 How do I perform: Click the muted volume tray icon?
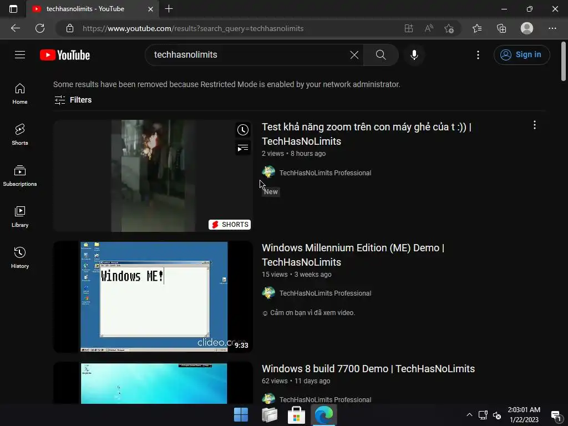pos(498,415)
